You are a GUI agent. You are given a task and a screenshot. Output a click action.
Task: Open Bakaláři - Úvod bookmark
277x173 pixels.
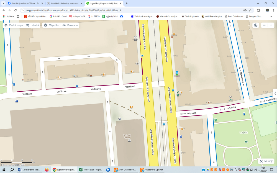pos(58,16)
